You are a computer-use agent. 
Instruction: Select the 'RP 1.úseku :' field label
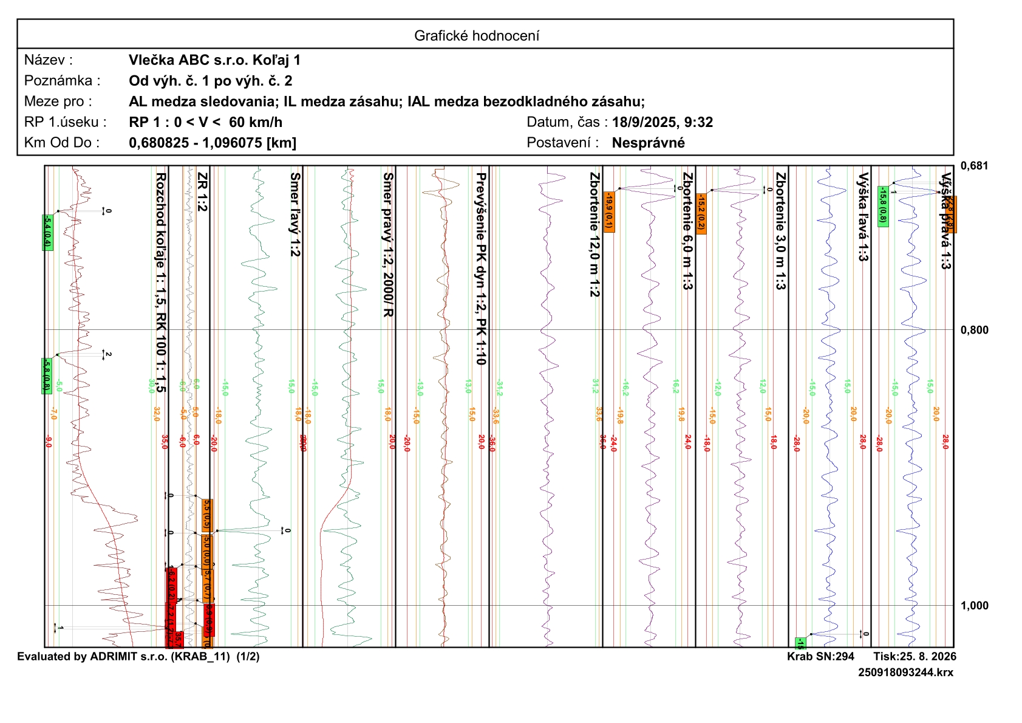pyautogui.click(x=66, y=122)
